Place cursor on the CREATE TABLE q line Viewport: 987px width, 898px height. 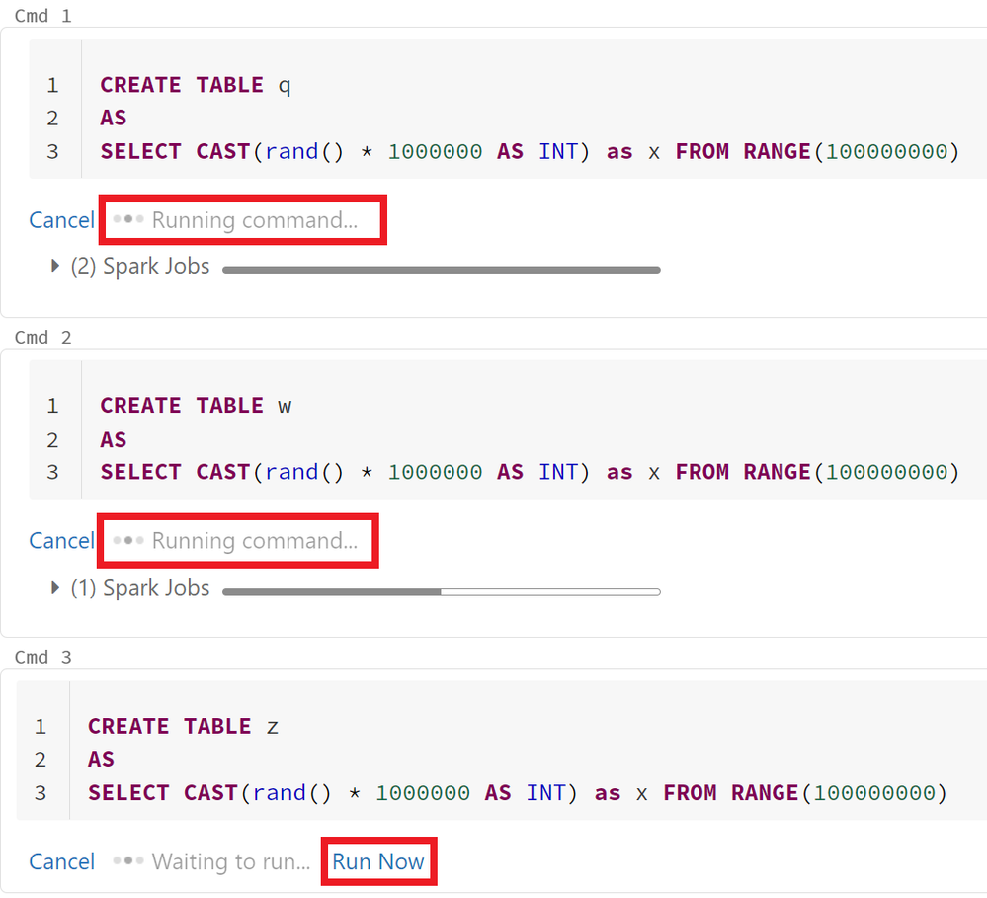point(196,85)
